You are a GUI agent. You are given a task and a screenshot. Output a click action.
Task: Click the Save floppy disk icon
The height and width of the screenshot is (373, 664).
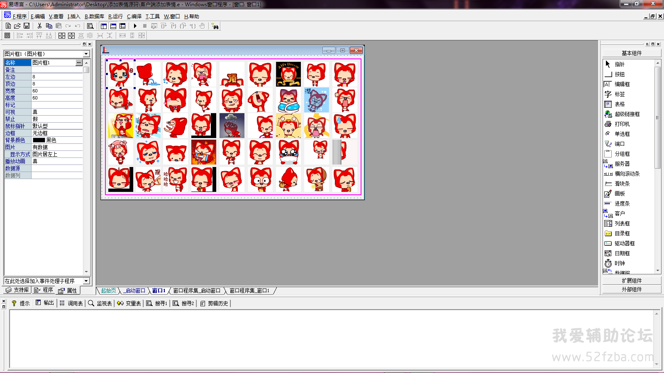pyautogui.click(x=27, y=26)
